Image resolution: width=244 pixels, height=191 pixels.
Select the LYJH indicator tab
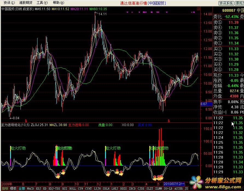click(x=97, y=189)
